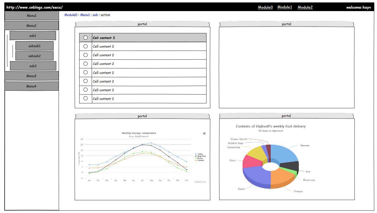Click the 'action' breadcrumb text
Image resolution: width=377 pixels, height=213 pixels.
106,15
